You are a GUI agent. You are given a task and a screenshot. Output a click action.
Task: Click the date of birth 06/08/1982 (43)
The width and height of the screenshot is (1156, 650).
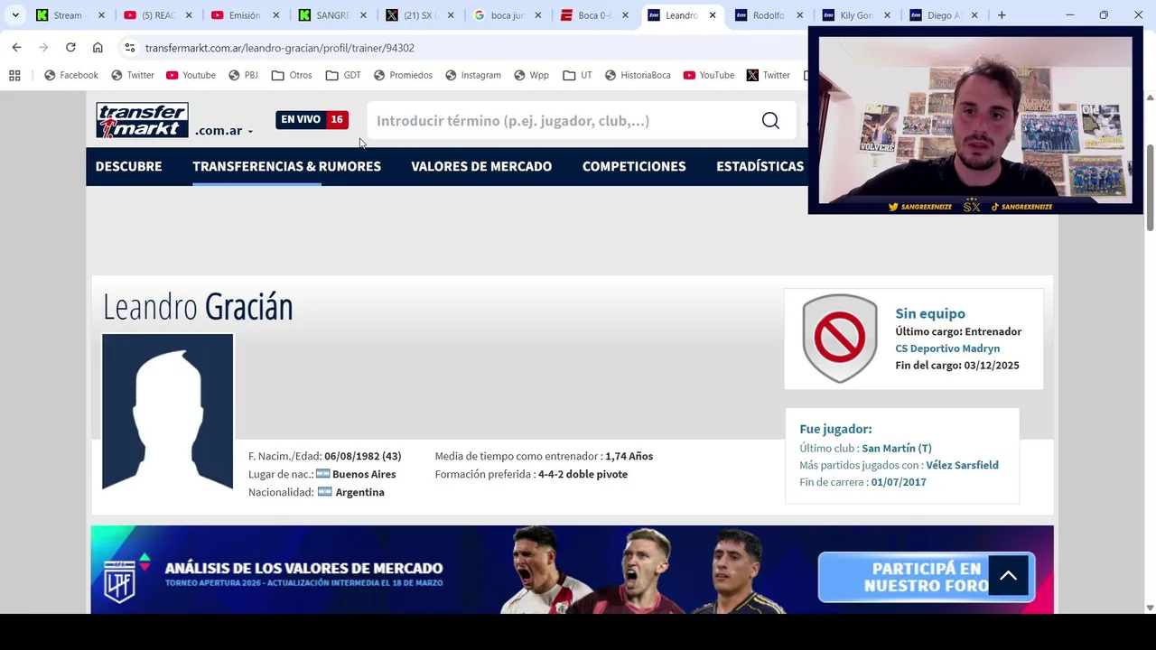(362, 456)
